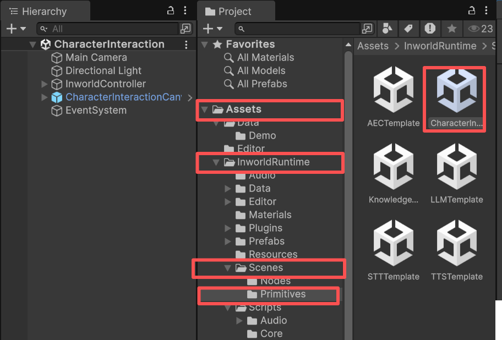The width and height of the screenshot is (502, 340).
Task: Open search window icon in Hierarchy
Action: (x=185, y=29)
